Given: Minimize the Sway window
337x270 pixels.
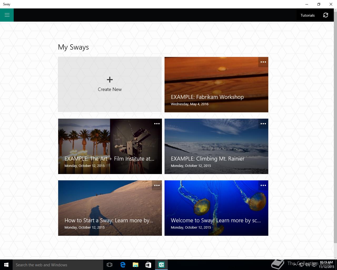Looking at the screenshot, I should [307, 4].
